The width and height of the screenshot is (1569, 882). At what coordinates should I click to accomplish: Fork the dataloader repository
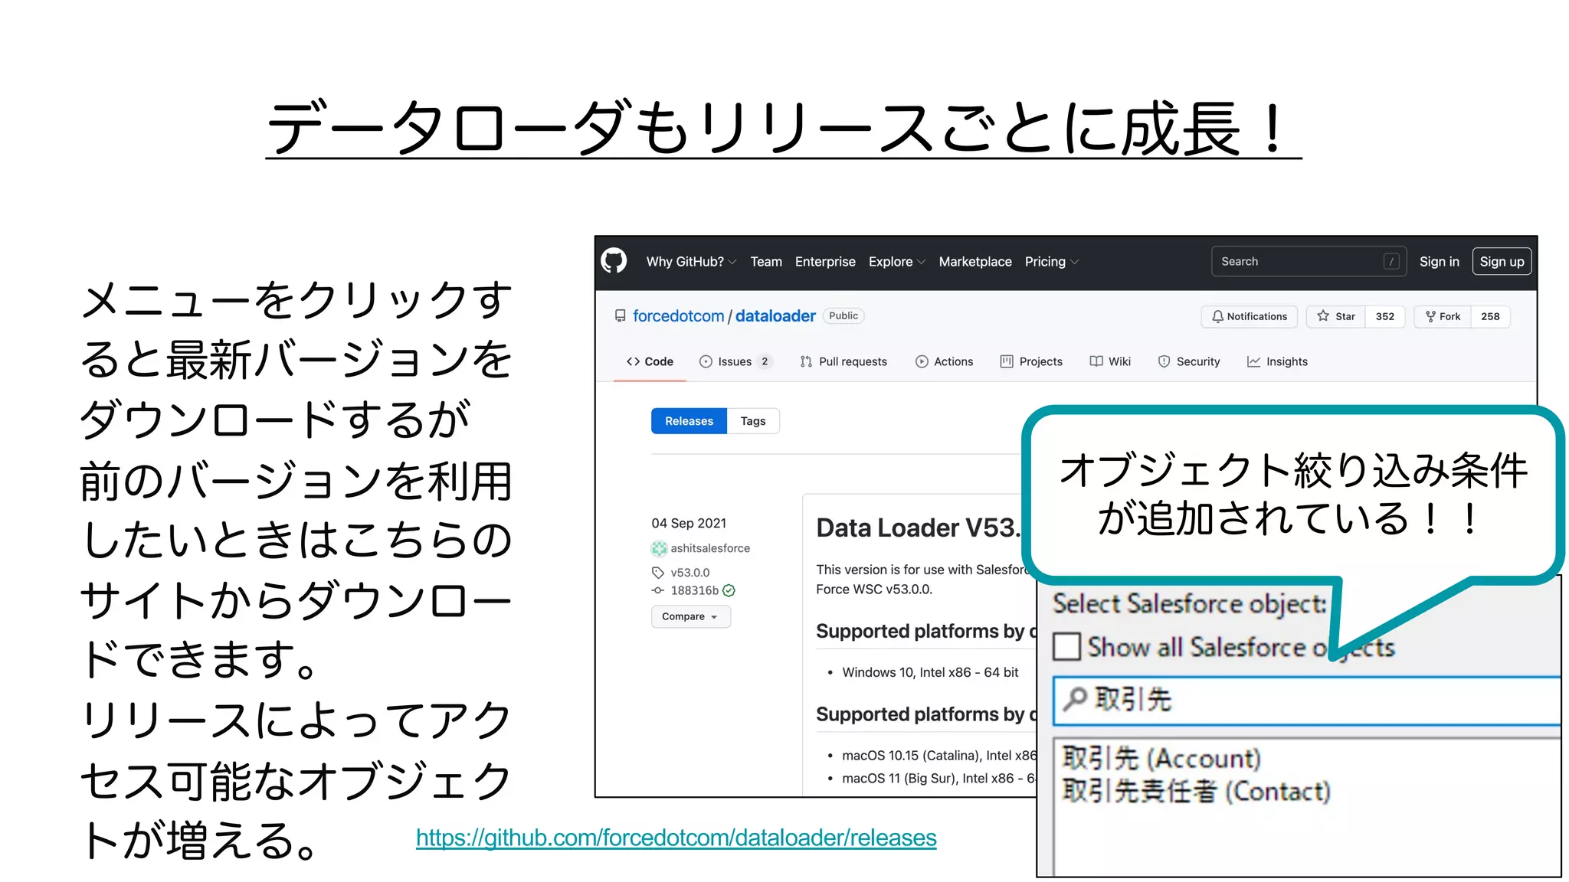[x=1443, y=317]
